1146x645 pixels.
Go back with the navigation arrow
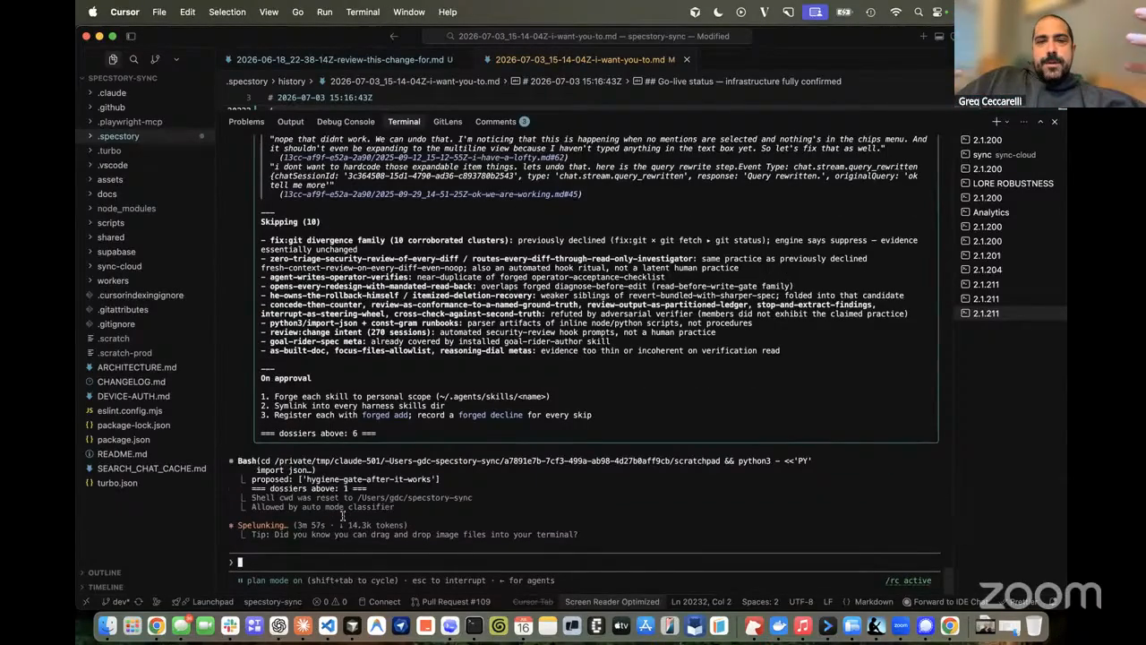pos(394,36)
